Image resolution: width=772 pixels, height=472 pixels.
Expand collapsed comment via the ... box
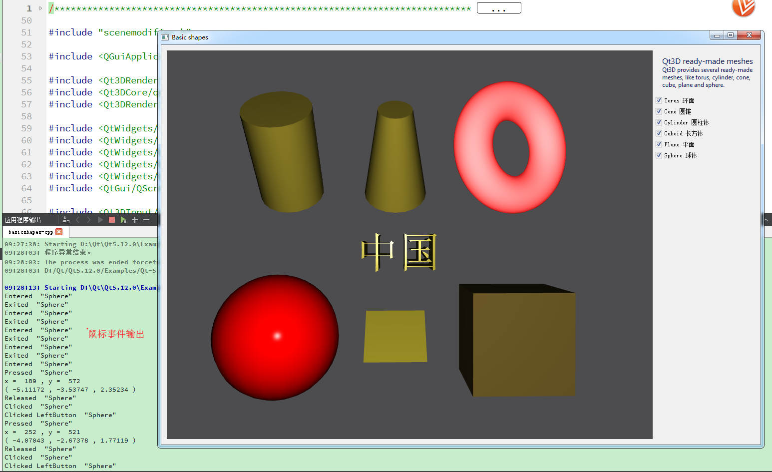(499, 7)
